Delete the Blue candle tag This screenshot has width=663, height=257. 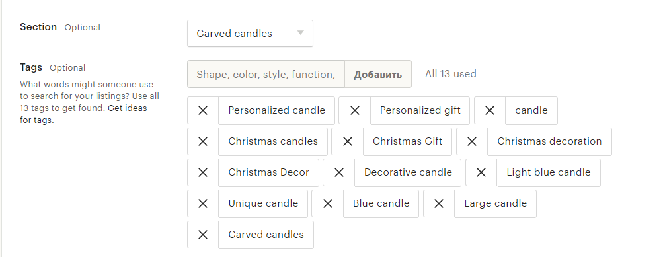coord(327,203)
